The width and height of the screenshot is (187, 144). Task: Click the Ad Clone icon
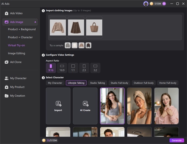[6, 62]
